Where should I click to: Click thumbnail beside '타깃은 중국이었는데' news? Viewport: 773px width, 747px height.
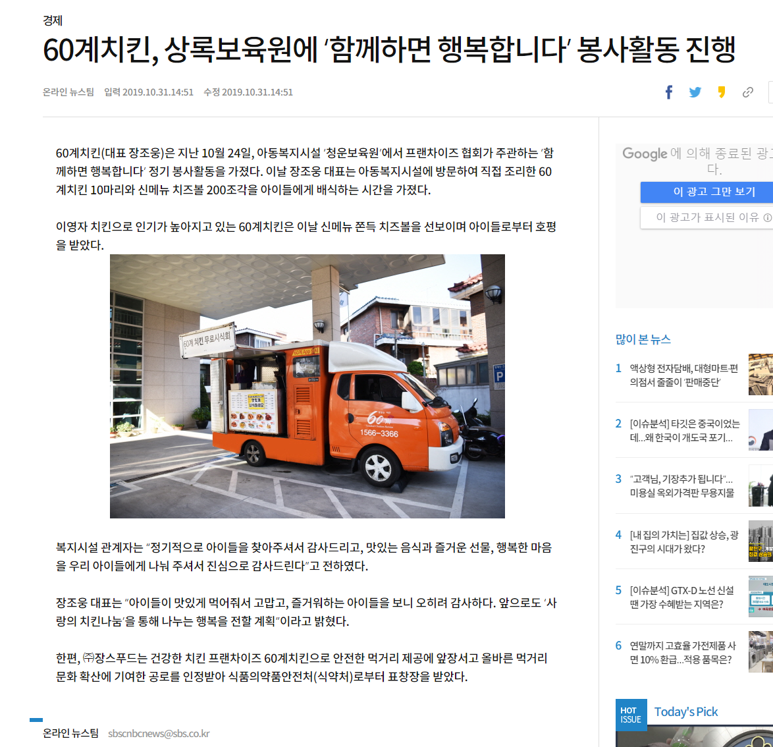pyautogui.click(x=760, y=430)
